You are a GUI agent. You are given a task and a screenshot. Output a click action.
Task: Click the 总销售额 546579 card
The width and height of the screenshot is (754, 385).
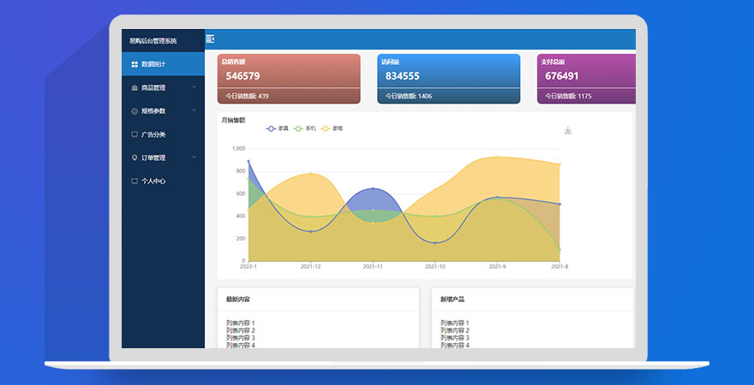point(289,78)
